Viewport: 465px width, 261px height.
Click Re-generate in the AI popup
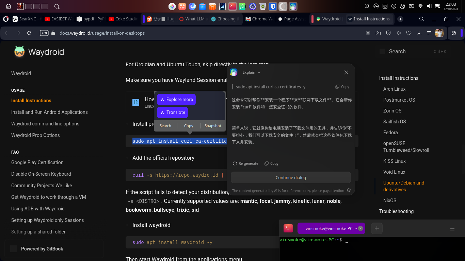pyautogui.click(x=245, y=163)
